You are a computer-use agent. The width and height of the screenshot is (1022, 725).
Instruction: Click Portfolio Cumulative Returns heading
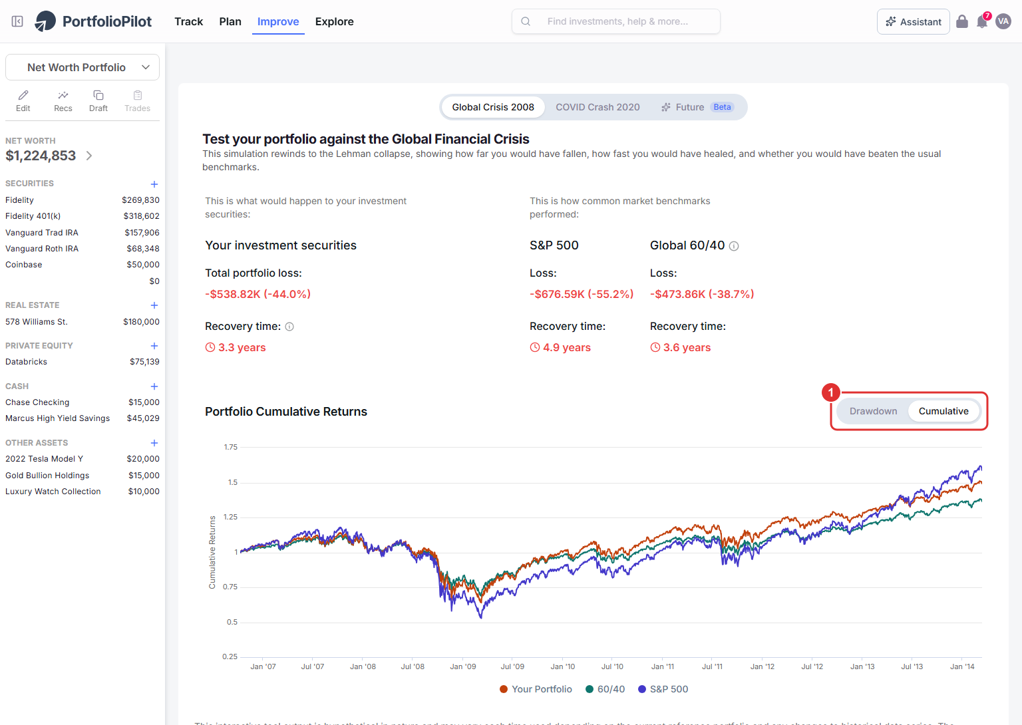(x=286, y=412)
